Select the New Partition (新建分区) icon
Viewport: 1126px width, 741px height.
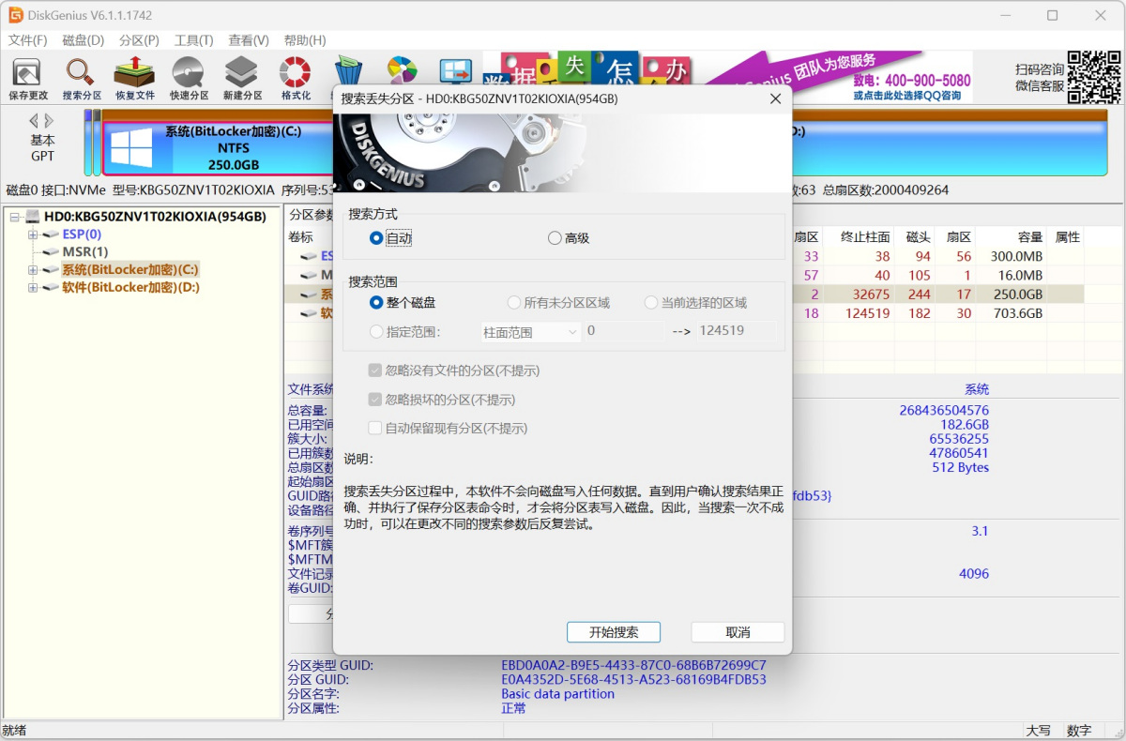click(x=242, y=74)
